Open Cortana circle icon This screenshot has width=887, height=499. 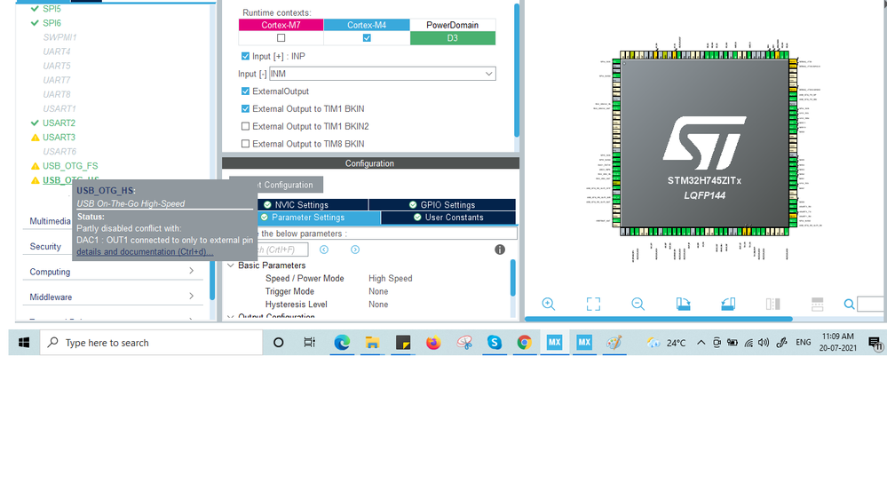(x=278, y=342)
